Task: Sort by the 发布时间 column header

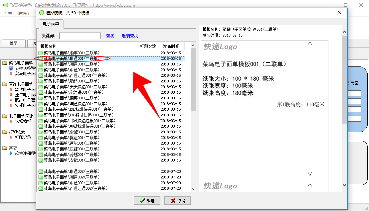Action: point(171,46)
